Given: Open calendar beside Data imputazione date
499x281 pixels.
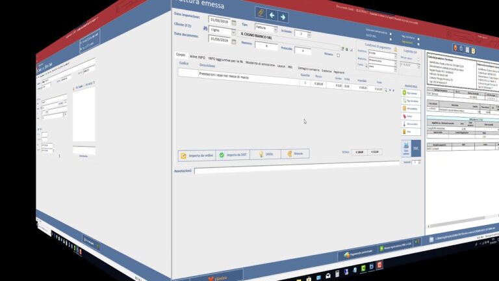Looking at the screenshot, I should pos(234,23).
